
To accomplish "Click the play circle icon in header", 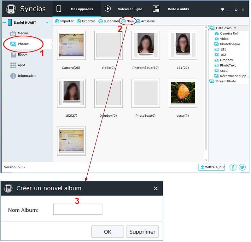I will coord(108,9).
